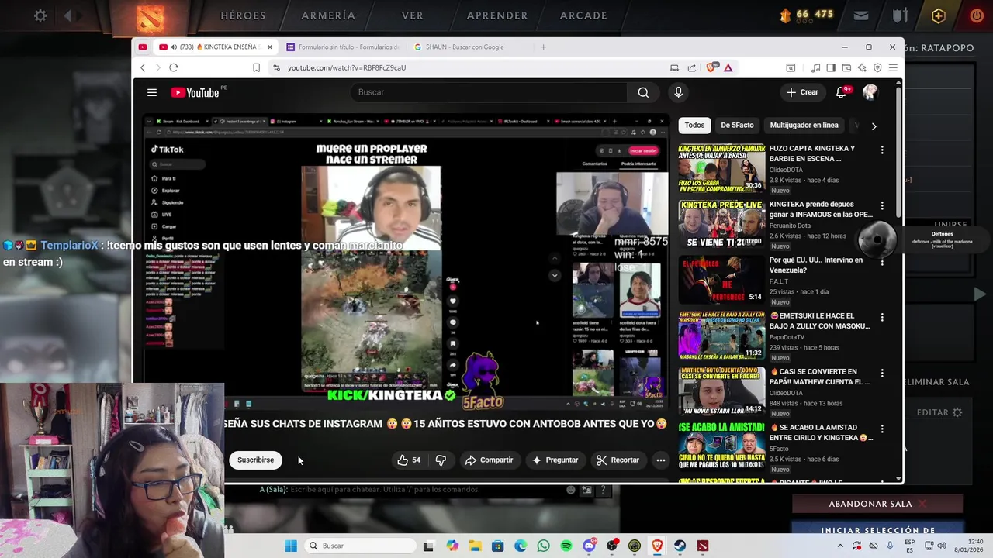Viewport: 993px width, 558px height.
Task: Bookmark this page in address bar
Action: point(256,67)
